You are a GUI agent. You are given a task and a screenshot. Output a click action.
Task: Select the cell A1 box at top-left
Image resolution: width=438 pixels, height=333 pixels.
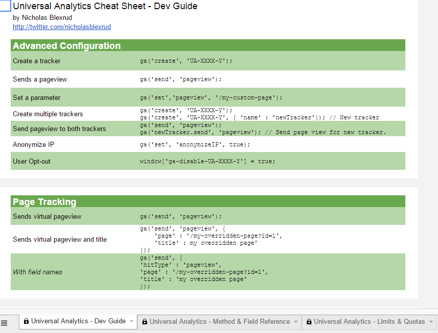click(x=5, y=6)
